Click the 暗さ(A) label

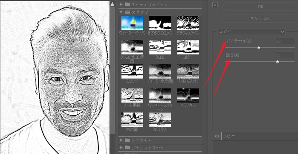pos(232,55)
